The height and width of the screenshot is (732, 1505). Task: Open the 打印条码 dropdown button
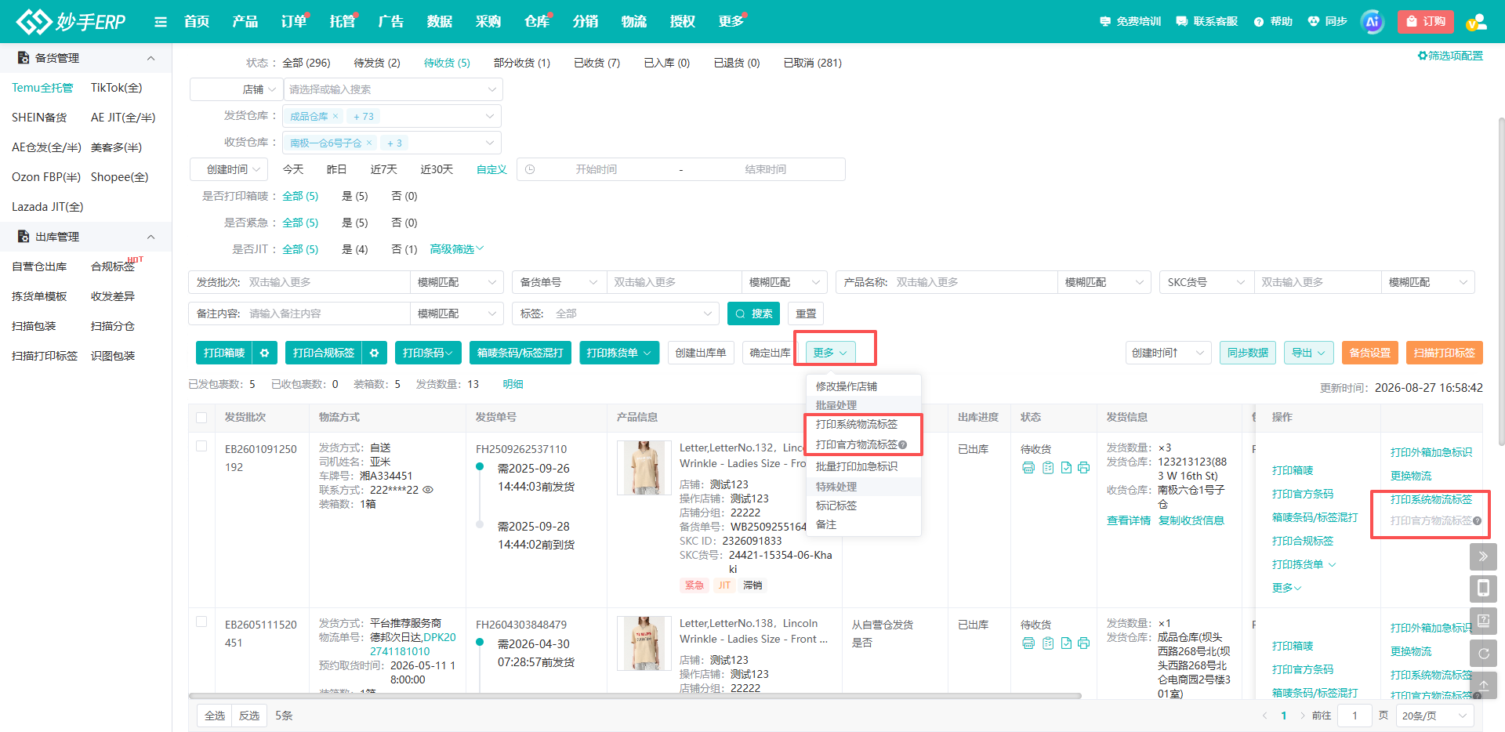(x=427, y=353)
